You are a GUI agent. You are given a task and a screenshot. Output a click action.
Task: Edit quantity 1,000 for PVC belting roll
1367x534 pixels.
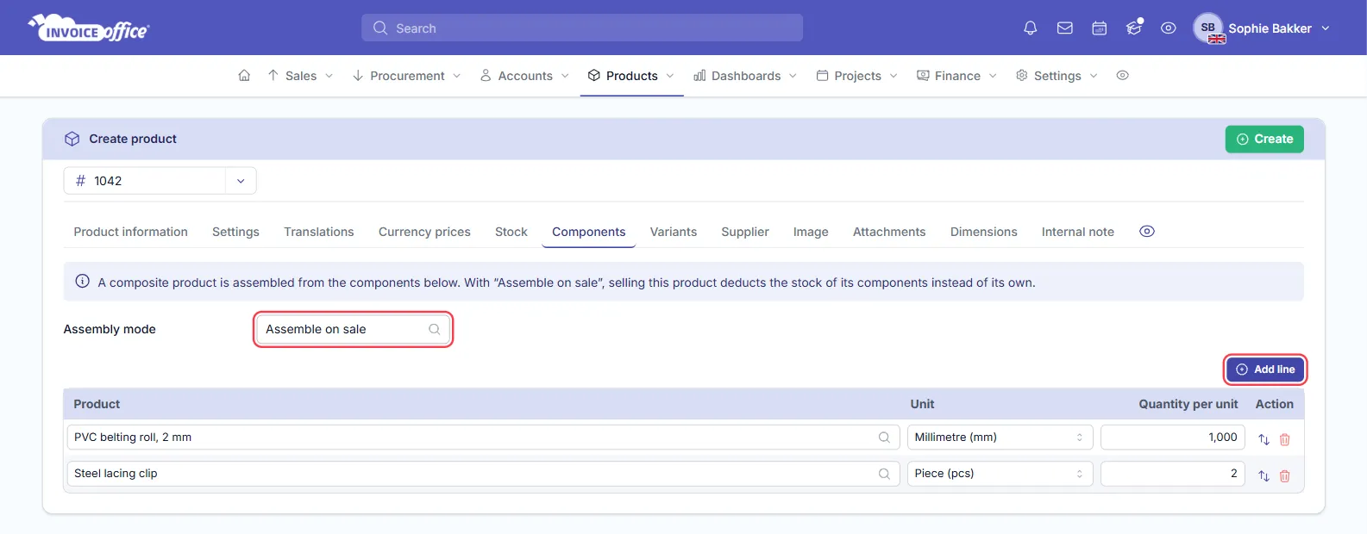[x=1173, y=438]
